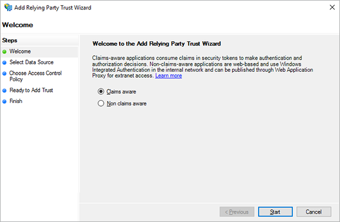This screenshot has height=222, width=340.
Task: Click the Welcome to the Add Relying Party heading
Action: pyautogui.click(x=157, y=44)
